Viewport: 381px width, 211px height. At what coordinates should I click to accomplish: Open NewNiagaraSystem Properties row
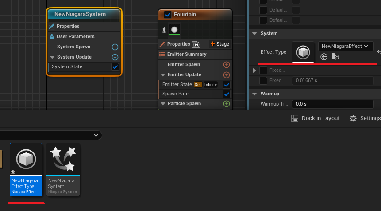tap(84, 26)
